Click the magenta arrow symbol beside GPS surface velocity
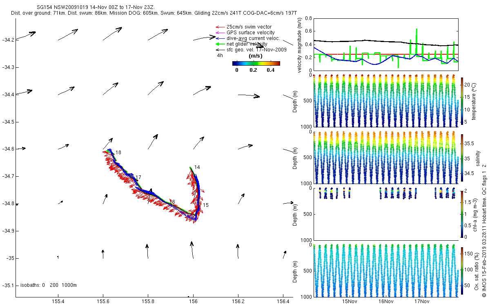Image resolution: width=490 pixels, height=306 pixels. point(220,33)
